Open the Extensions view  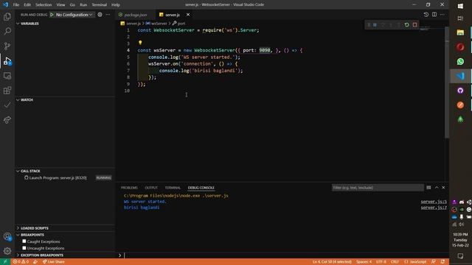click(7, 90)
